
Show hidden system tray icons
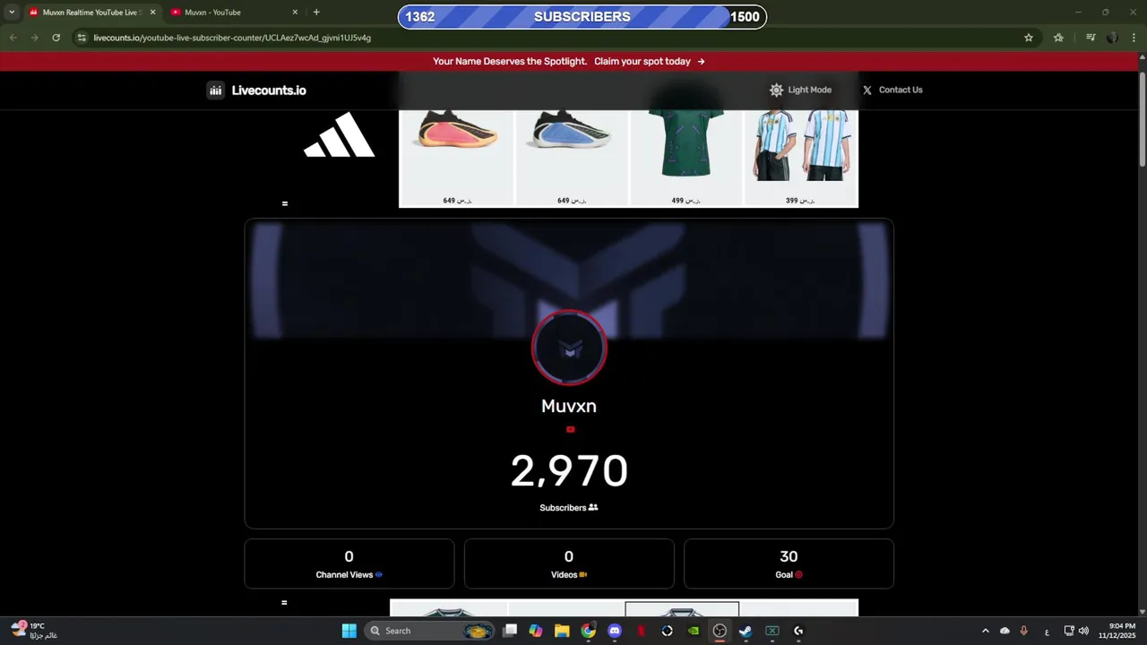click(986, 631)
